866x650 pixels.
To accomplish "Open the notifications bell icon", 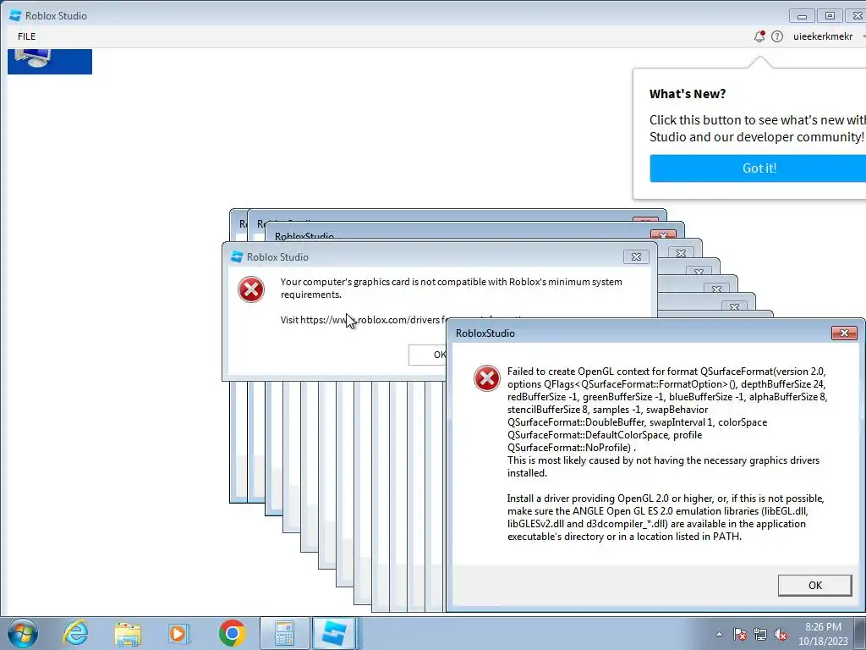I will (759, 36).
